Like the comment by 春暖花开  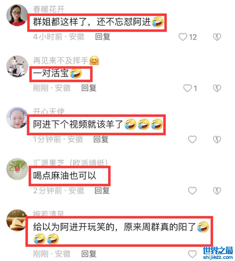coord(183,37)
